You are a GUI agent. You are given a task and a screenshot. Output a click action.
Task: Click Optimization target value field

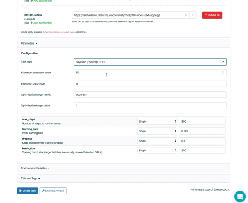(150, 106)
